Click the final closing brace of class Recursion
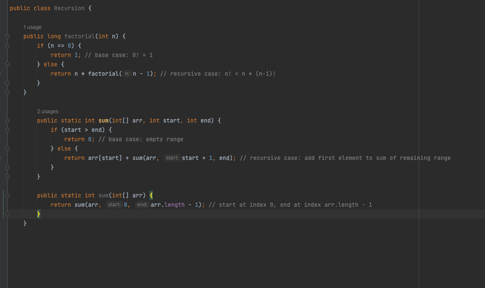Screen dimensions: 485x288 click(x=25, y=223)
